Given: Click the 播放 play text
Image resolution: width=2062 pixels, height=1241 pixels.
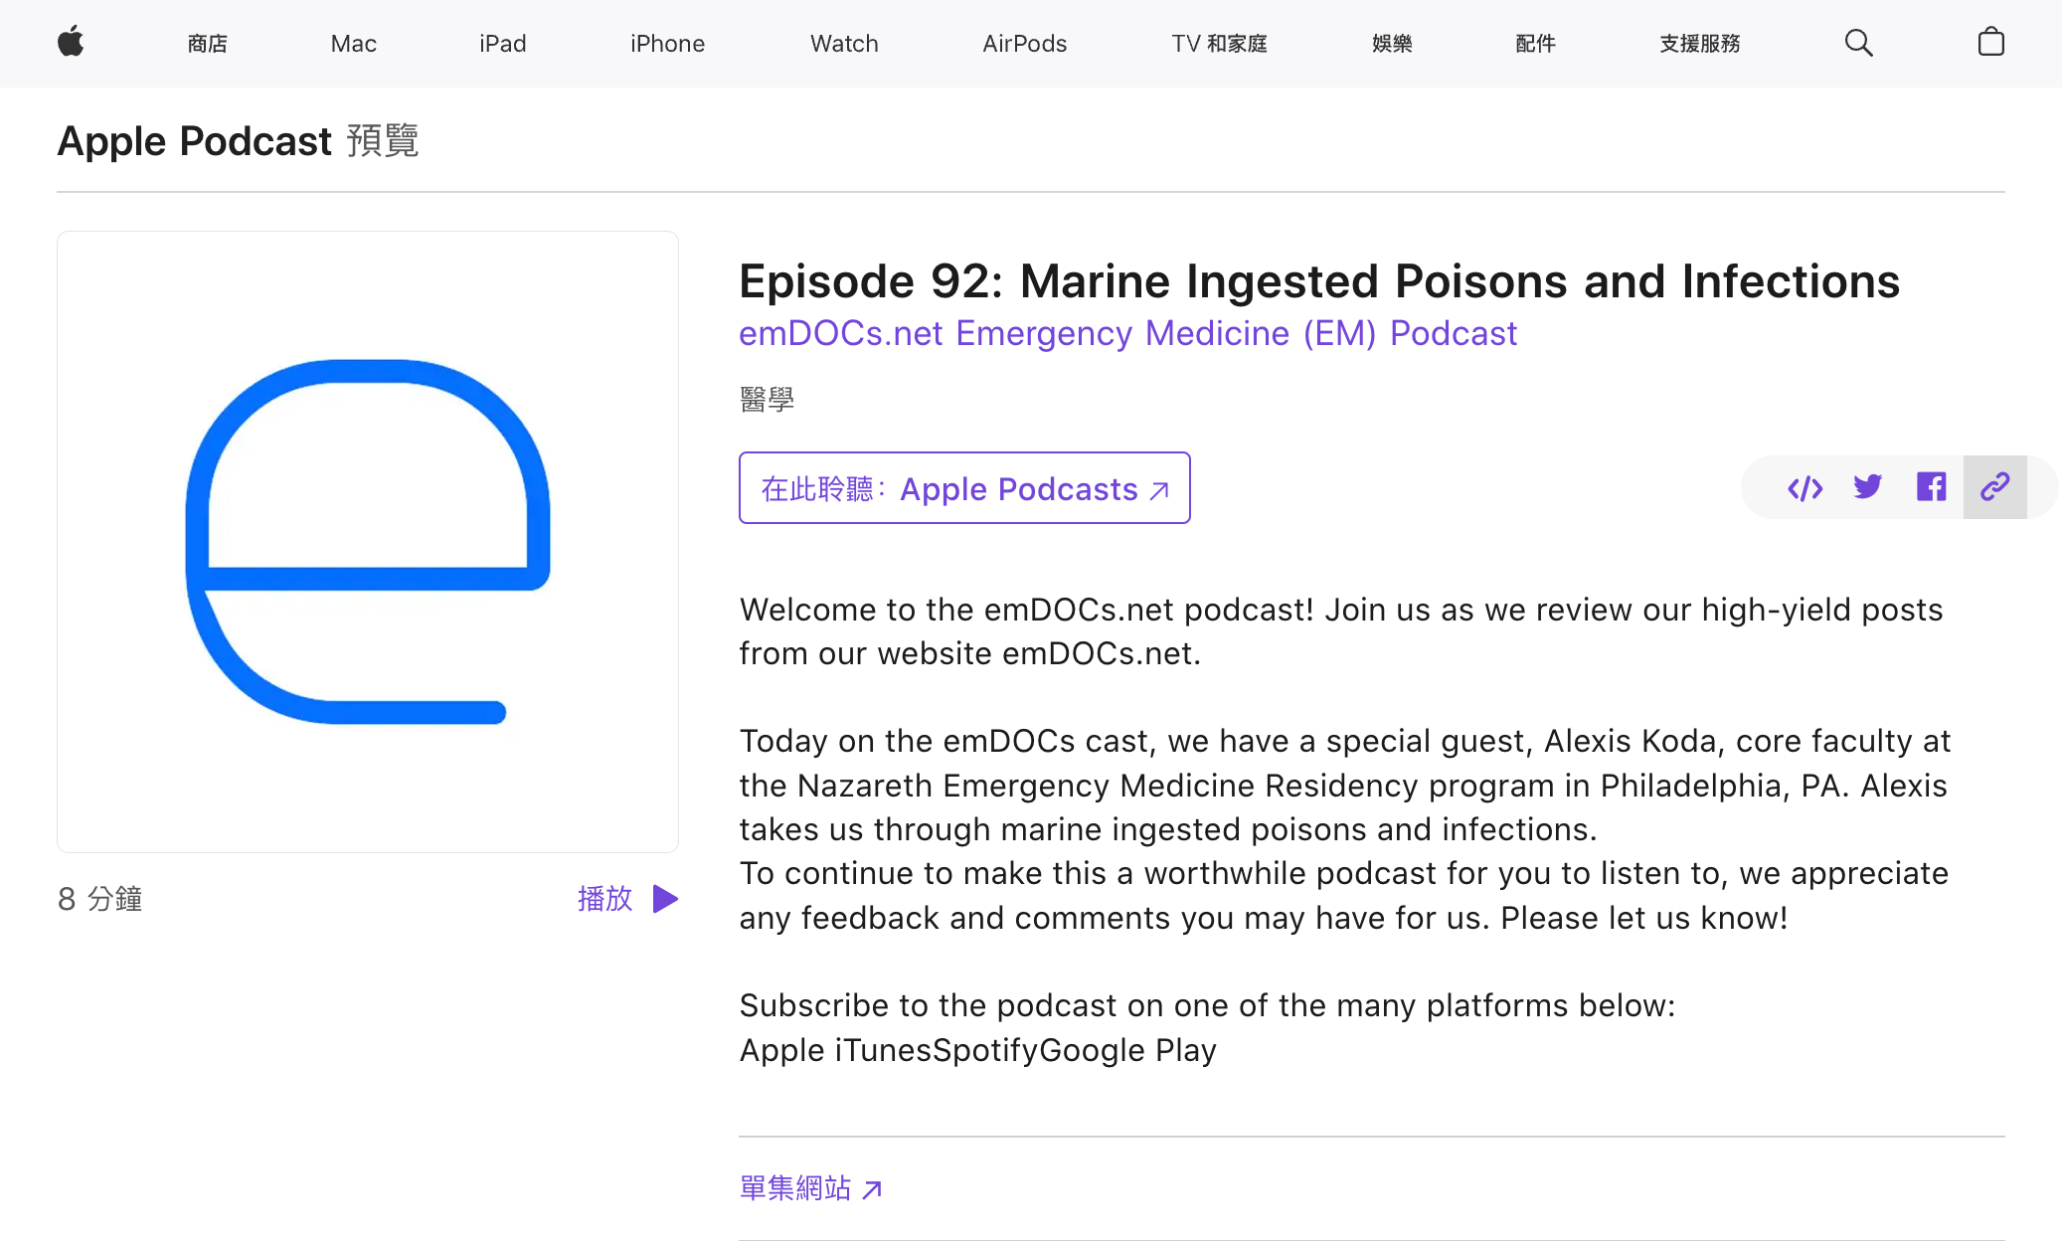Looking at the screenshot, I should tap(604, 899).
